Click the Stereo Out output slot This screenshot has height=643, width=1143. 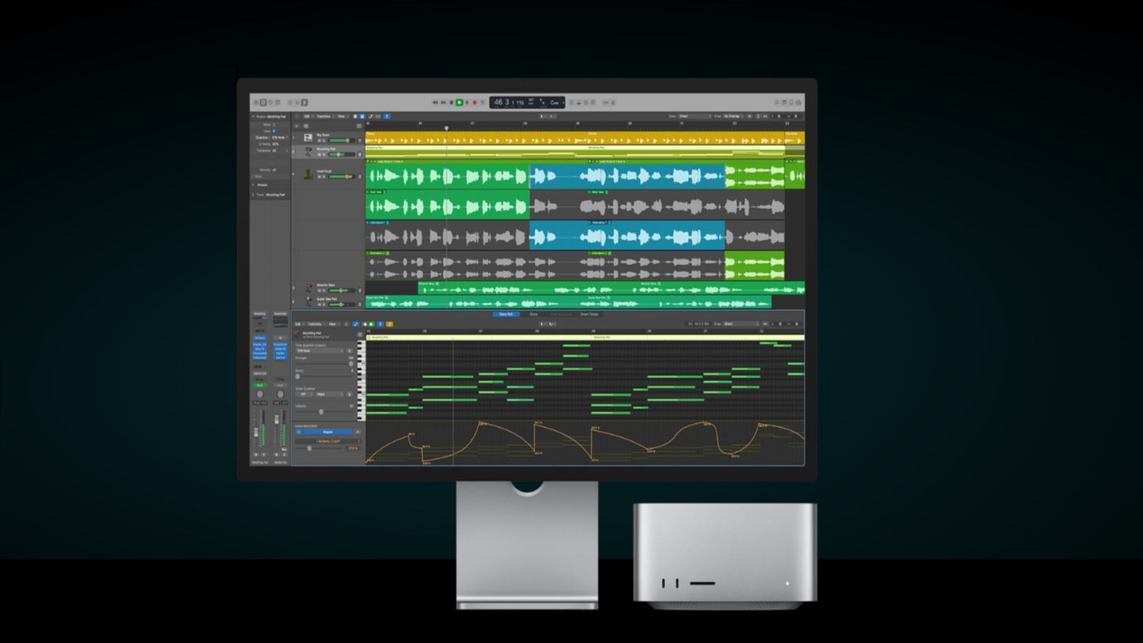click(259, 373)
